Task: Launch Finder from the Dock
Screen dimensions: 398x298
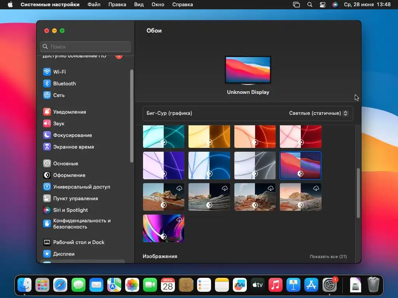Action: click(x=24, y=285)
